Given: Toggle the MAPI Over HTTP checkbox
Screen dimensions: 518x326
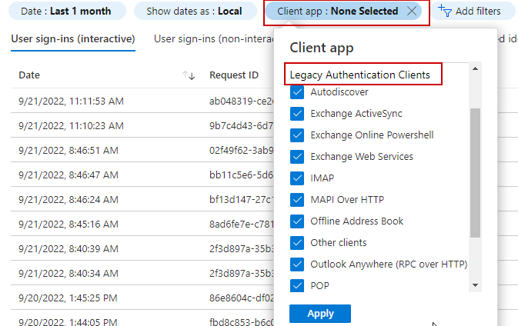Looking at the screenshot, I should pos(297,200).
